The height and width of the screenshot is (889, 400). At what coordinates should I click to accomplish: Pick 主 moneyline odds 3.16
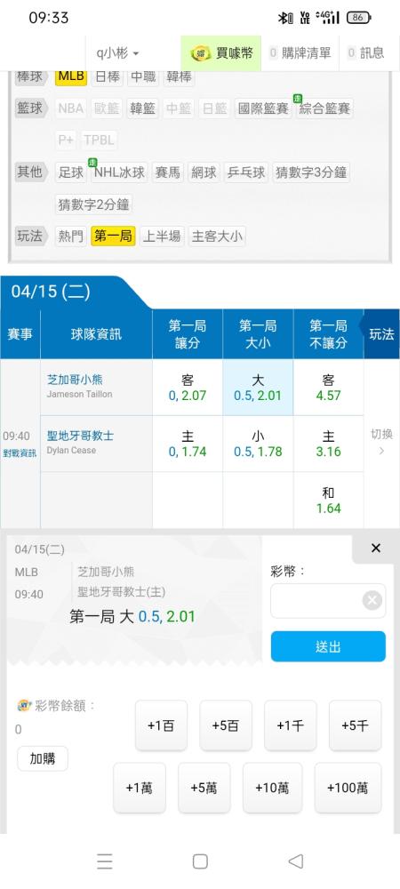click(328, 444)
